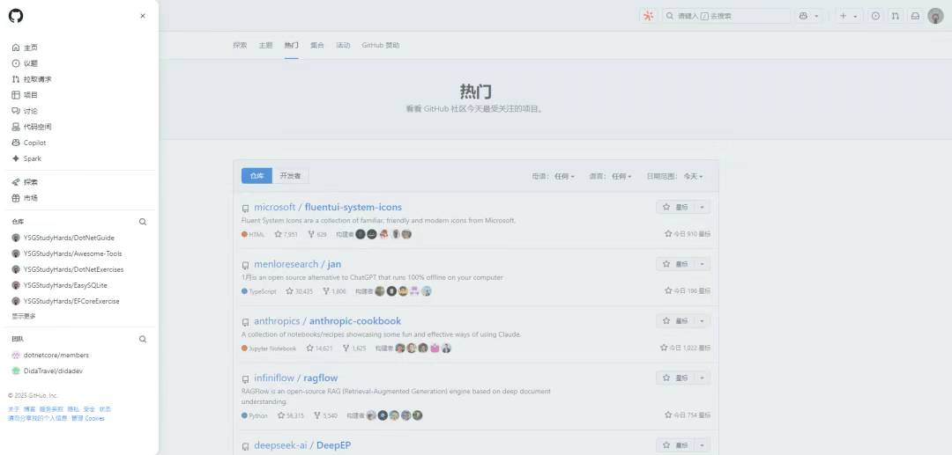View 1,625 forks of anthropic-cookbook
This screenshot has height=455, width=952.
[x=354, y=349]
